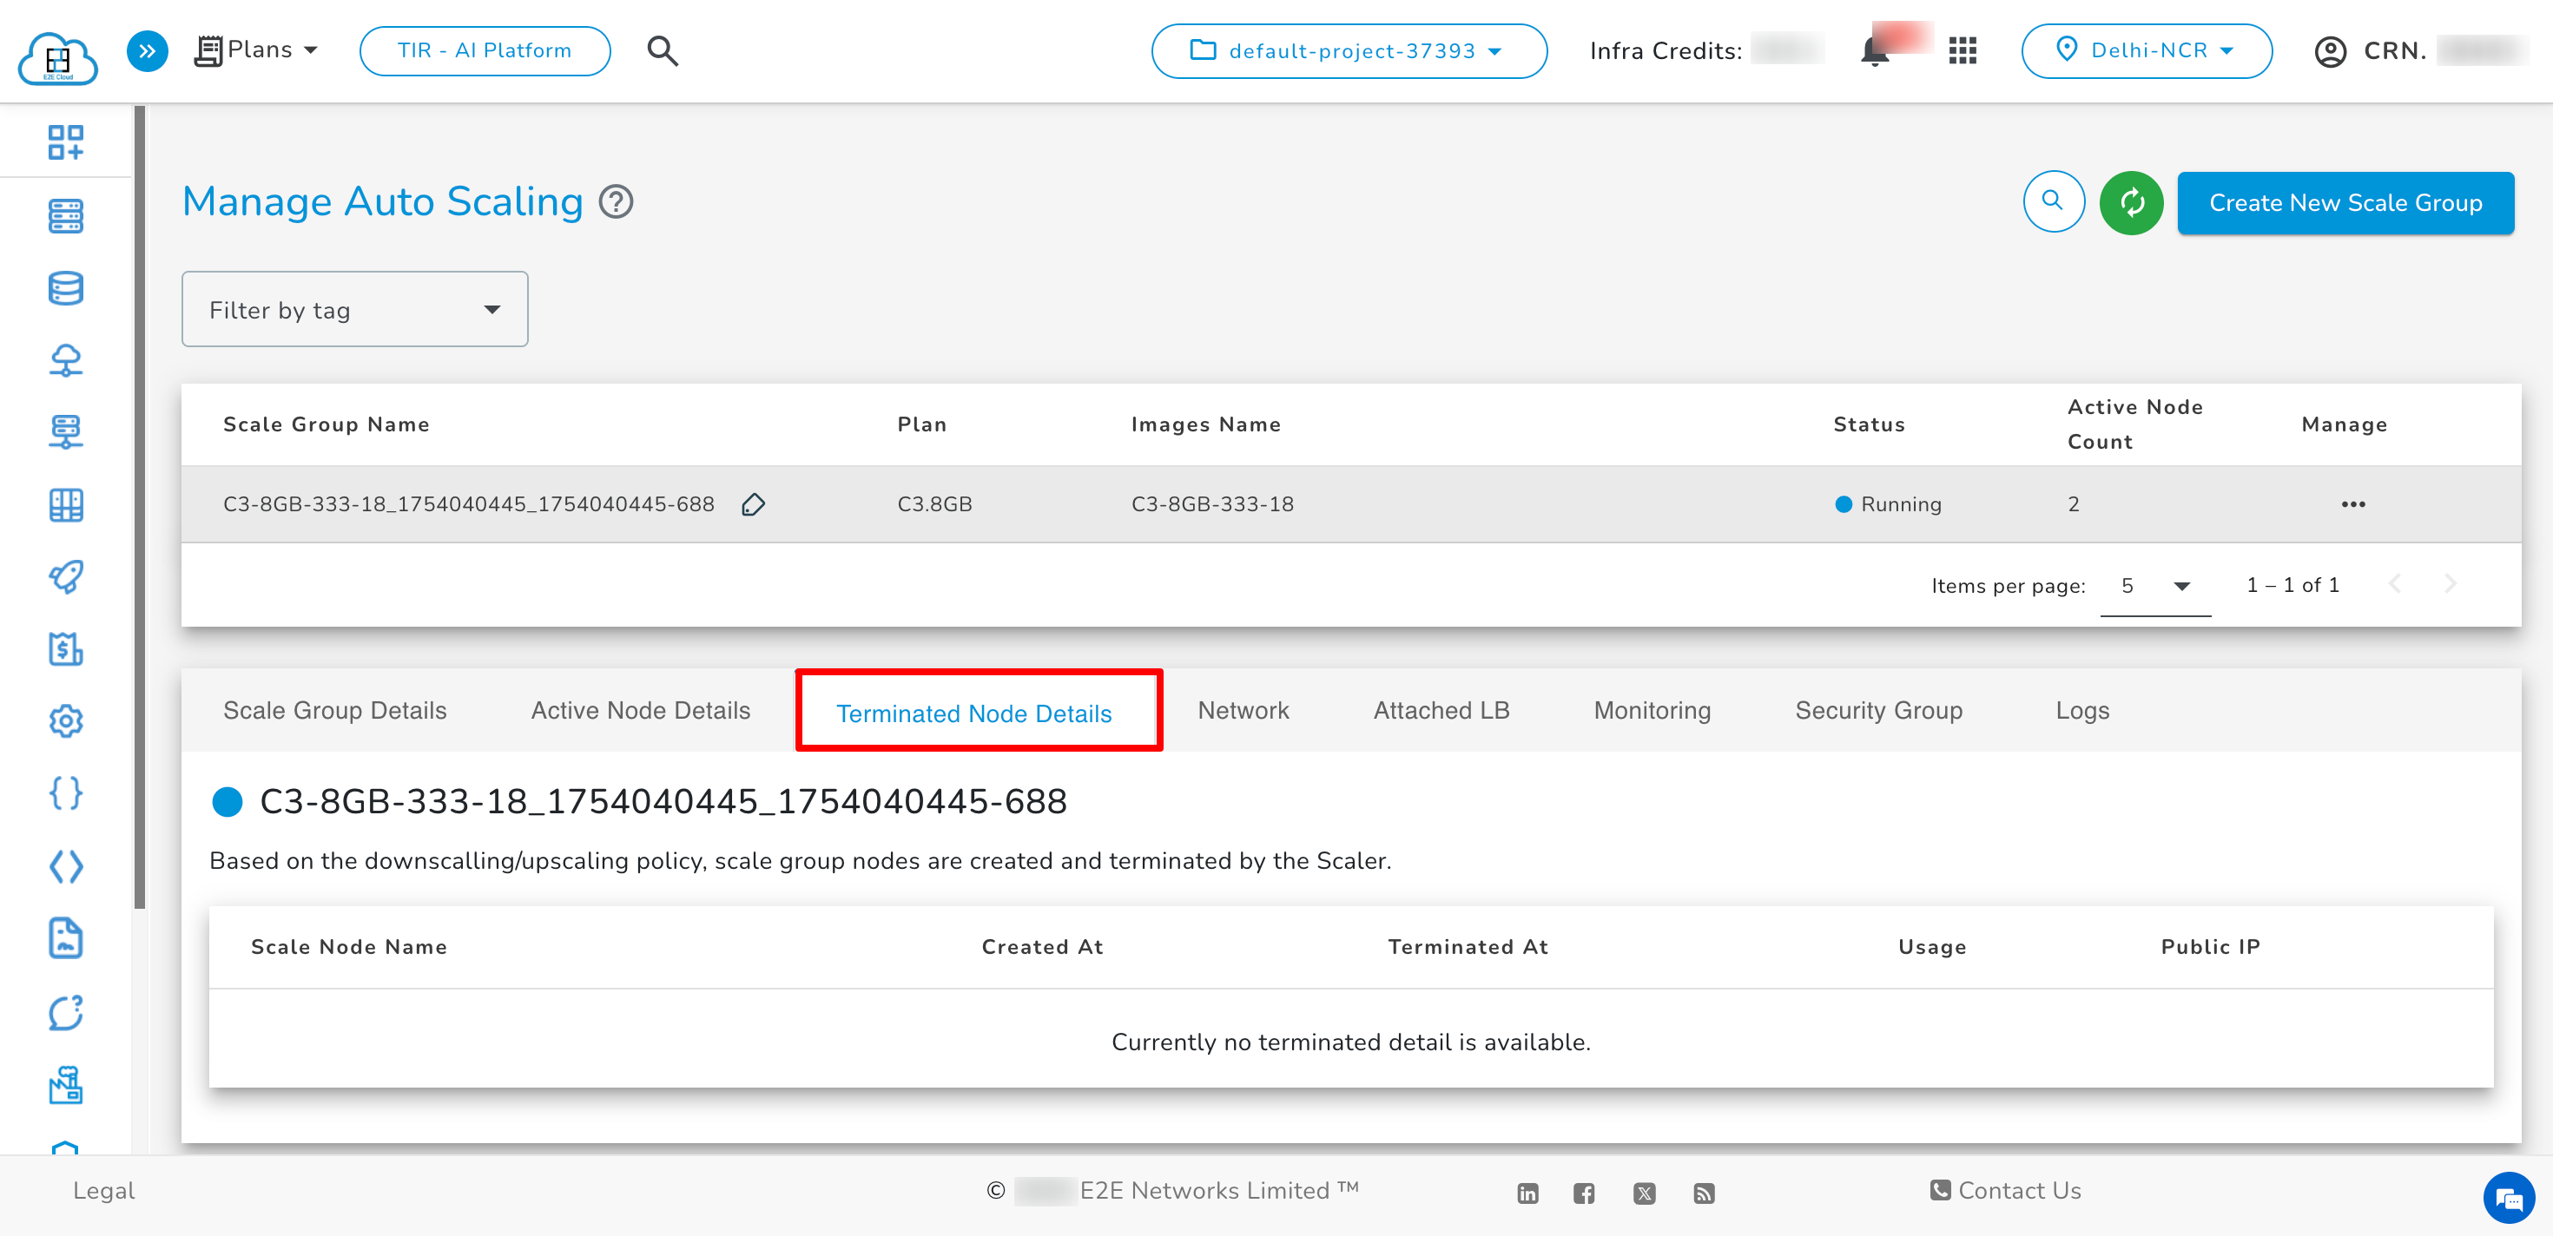This screenshot has height=1236, width=2553.
Task: Expand sidebar with double-chevron button
Action: point(147,50)
